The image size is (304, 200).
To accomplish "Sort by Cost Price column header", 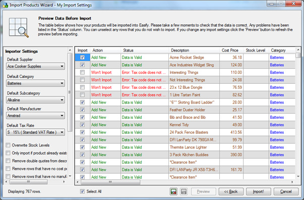I will point(231,51).
